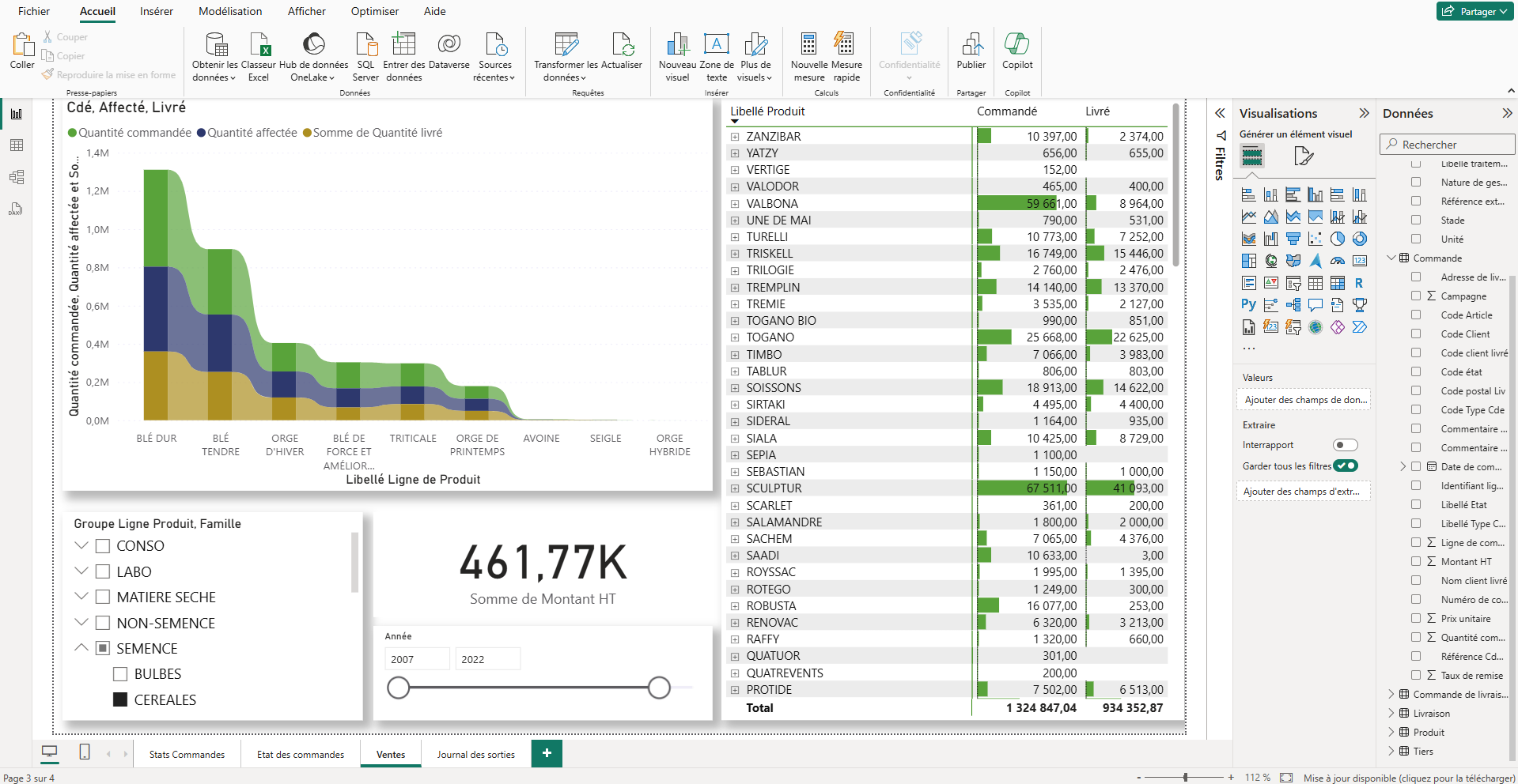
Task: Switch to the Journal des sorties page
Action: pyautogui.click(x=475, y=755)
